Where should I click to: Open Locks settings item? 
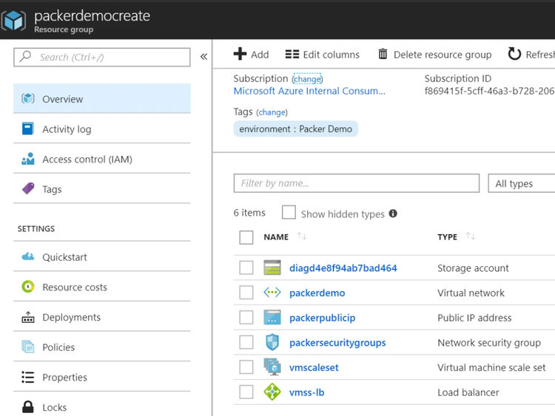tap(102, 406)
